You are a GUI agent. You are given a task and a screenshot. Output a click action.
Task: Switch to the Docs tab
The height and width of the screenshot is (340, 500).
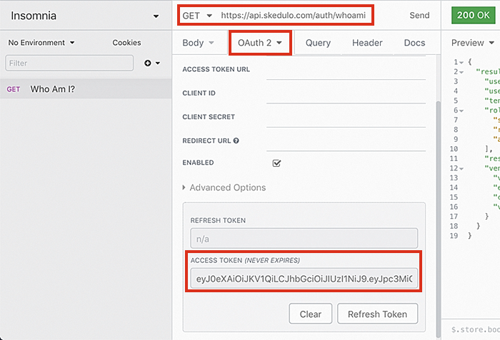pos(414,43)
